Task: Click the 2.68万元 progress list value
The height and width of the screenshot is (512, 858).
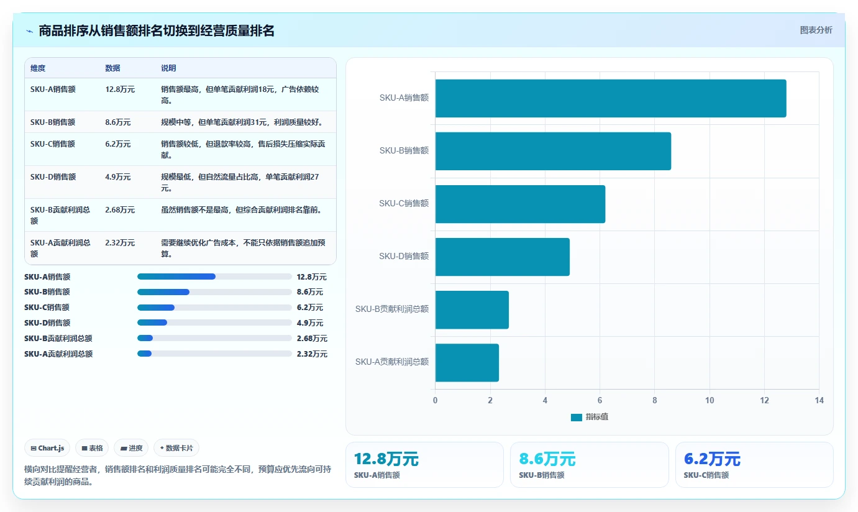Action: [312, 339]
